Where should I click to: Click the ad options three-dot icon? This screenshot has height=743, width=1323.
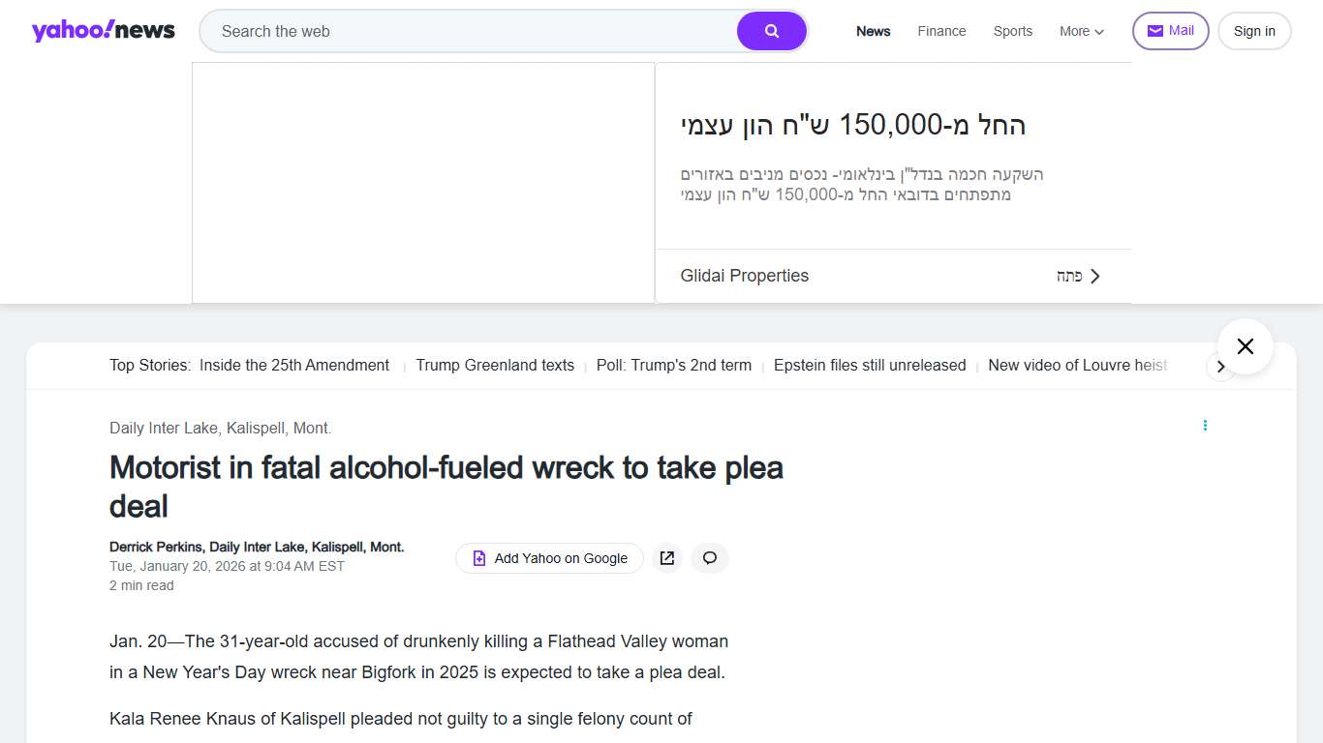[1205, 426]
